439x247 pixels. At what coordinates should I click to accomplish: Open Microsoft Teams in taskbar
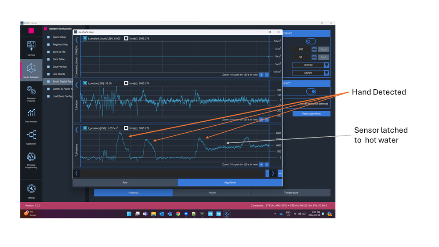pos(145,214)
